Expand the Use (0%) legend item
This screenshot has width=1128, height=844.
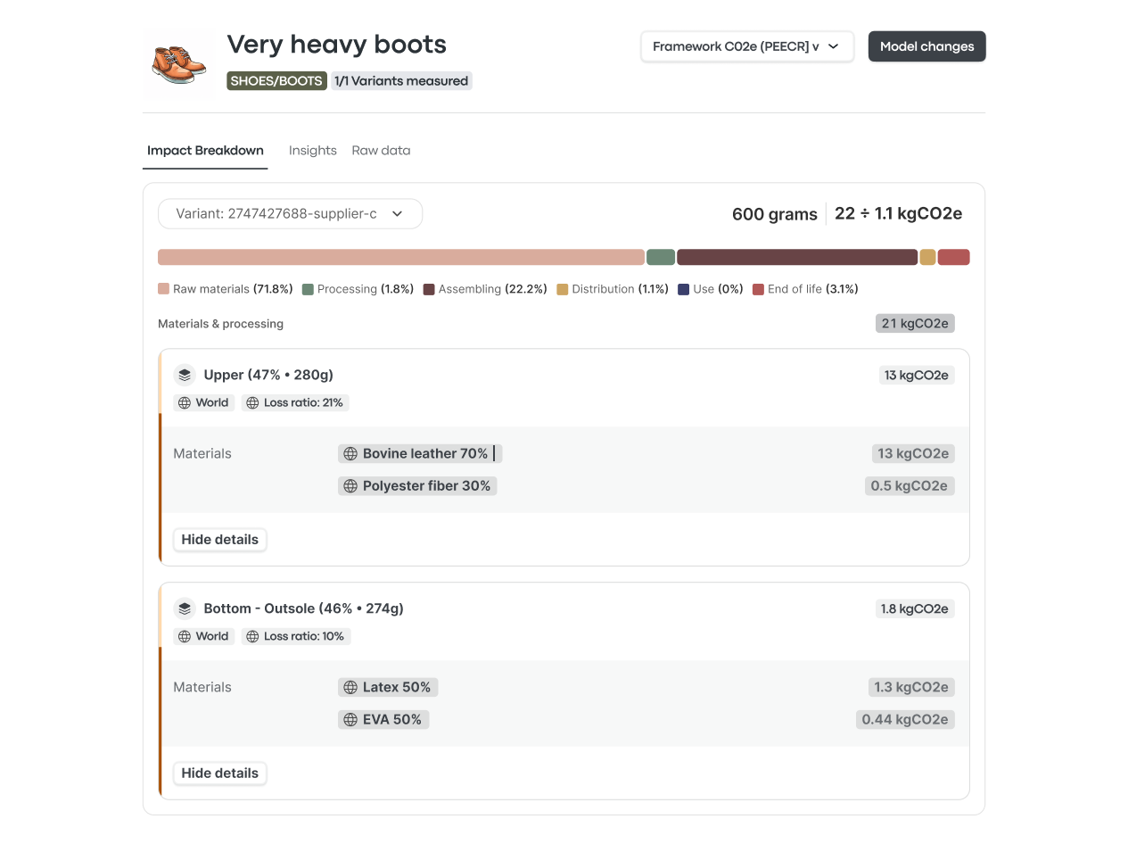711,289
